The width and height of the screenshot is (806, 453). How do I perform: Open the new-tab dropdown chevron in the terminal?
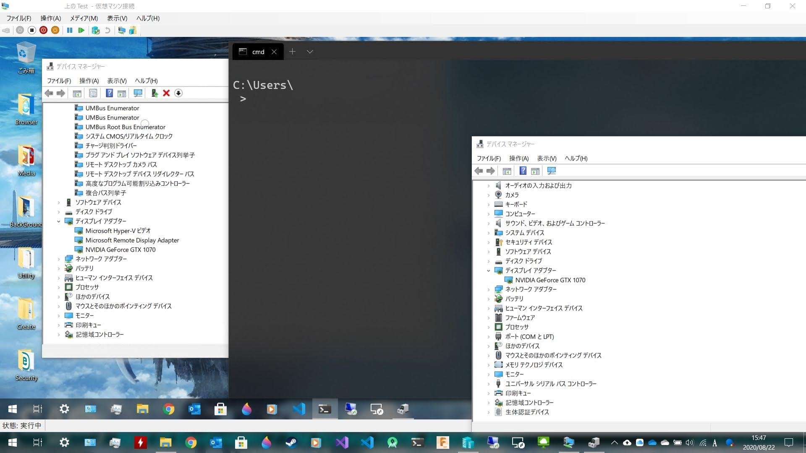pyautogui.click(x=310, y=51)
